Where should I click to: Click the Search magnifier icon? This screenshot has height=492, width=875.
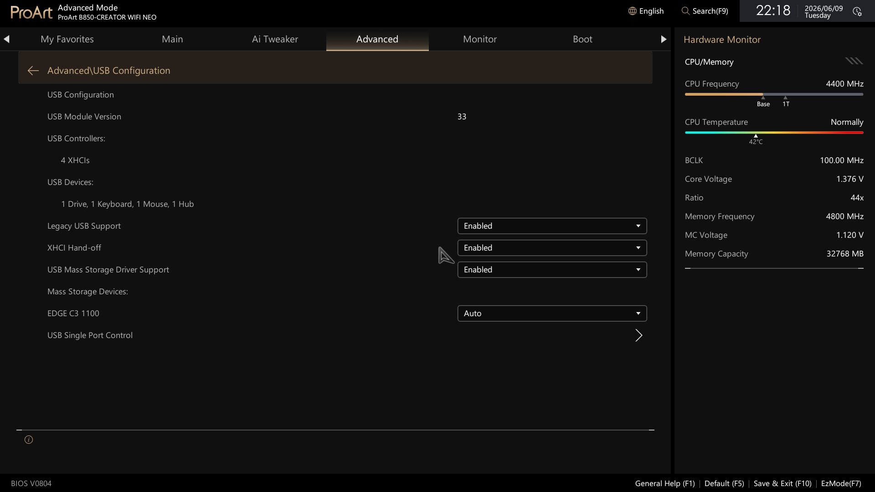[685, 11]
